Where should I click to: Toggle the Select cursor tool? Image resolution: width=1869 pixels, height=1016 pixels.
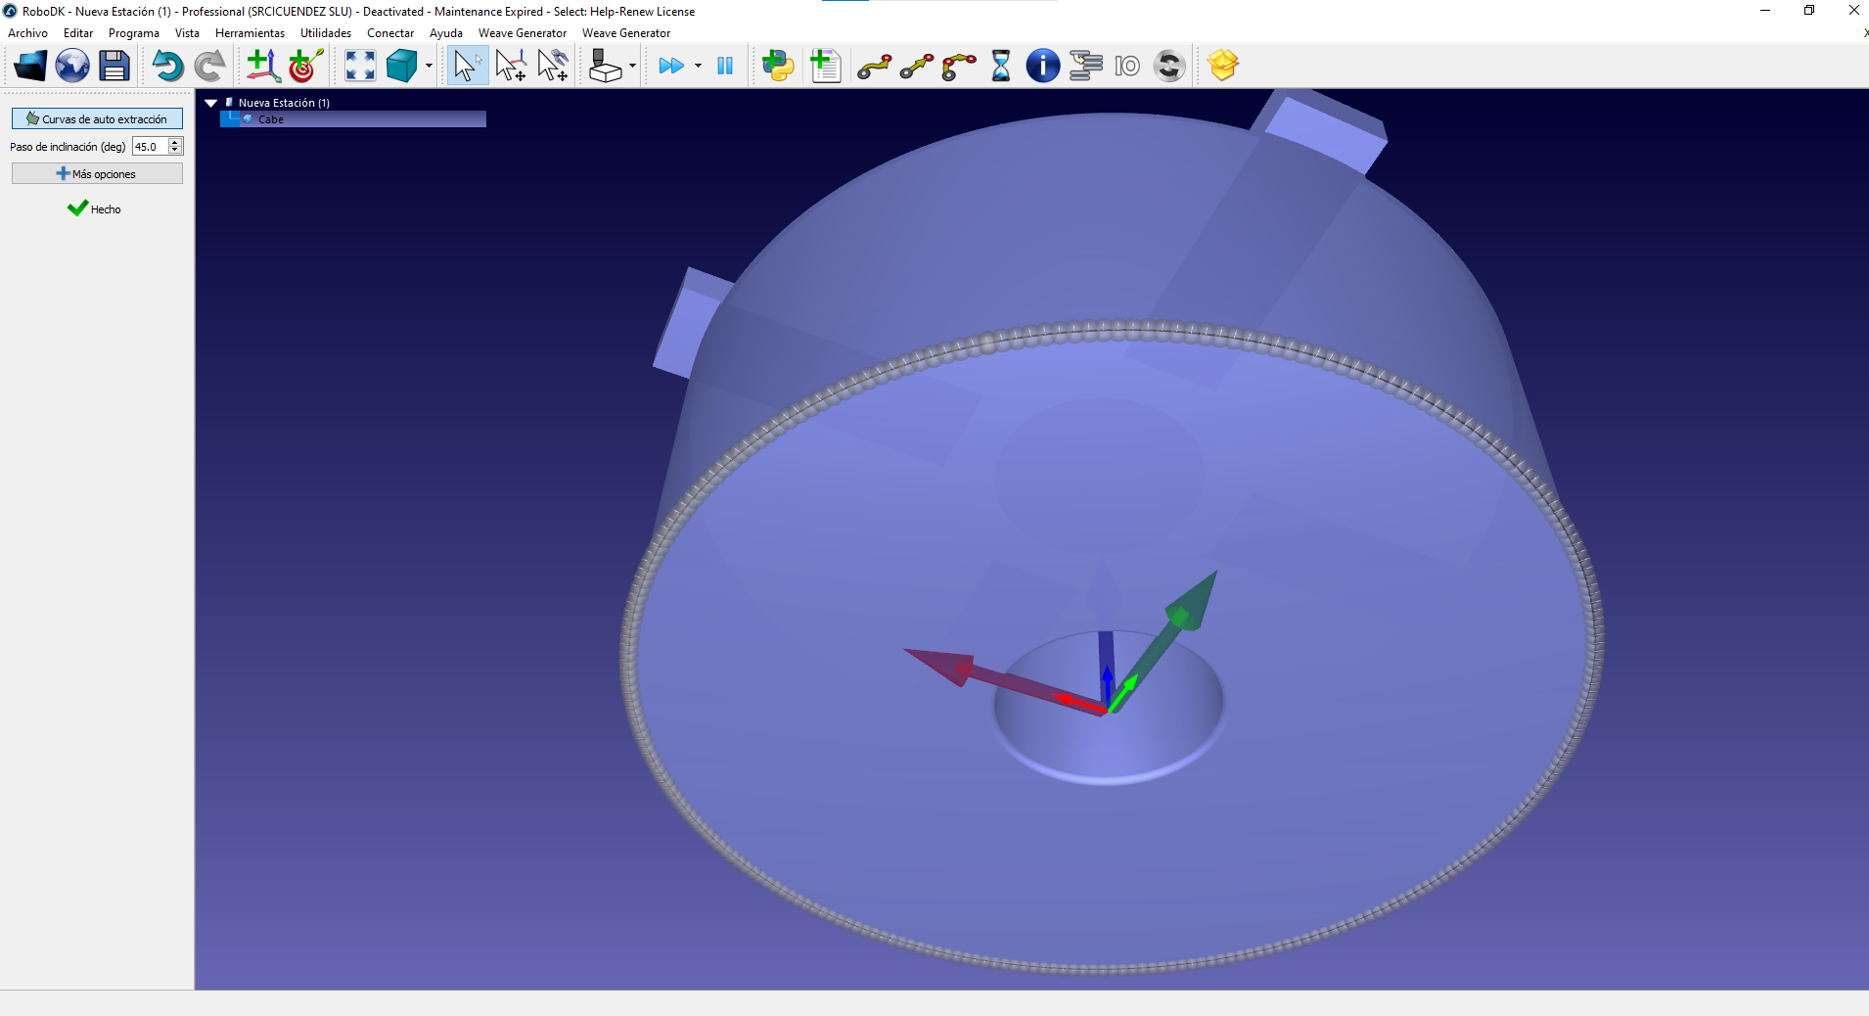tap(467, 66)
